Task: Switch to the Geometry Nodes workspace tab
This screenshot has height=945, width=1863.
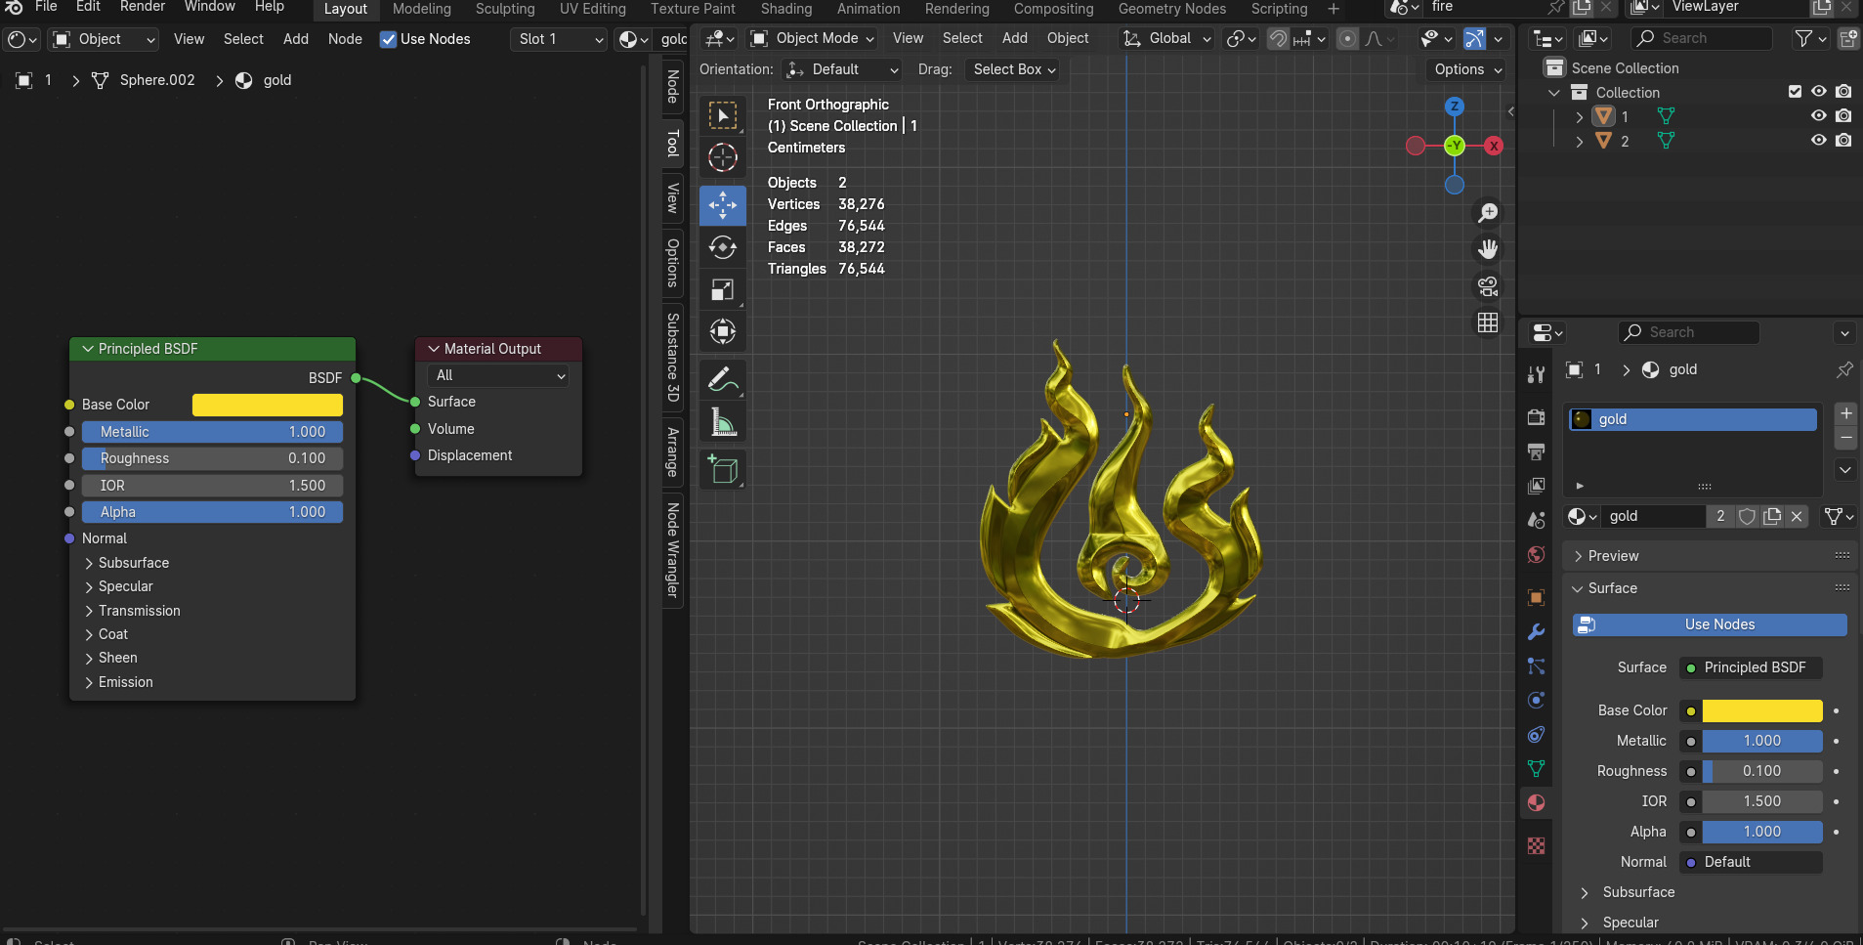Action: [1172, 9]
